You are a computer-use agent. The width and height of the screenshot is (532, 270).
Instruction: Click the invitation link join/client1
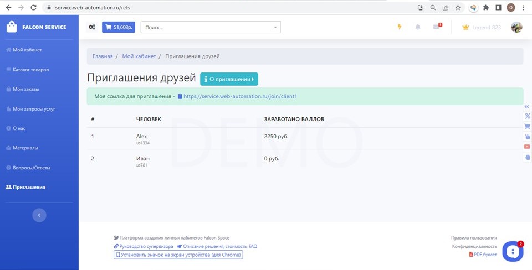point(240,96)
